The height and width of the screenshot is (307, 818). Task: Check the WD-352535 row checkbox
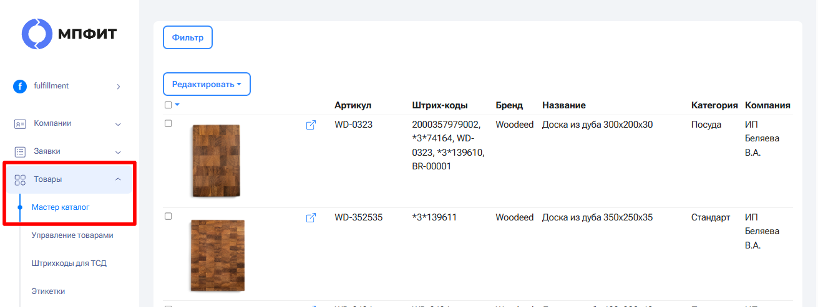coord(168,216)
